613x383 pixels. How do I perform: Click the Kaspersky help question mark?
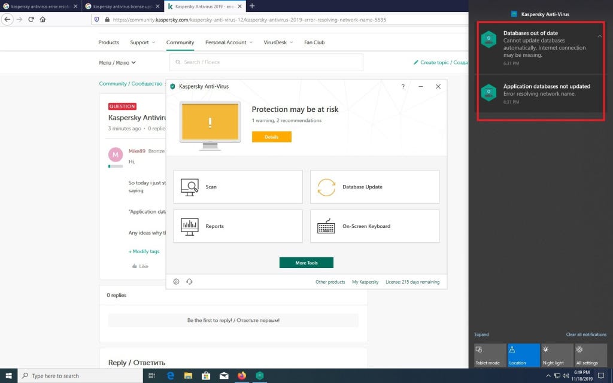(403, 86)
